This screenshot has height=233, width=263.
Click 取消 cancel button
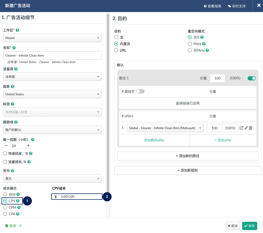233,226
